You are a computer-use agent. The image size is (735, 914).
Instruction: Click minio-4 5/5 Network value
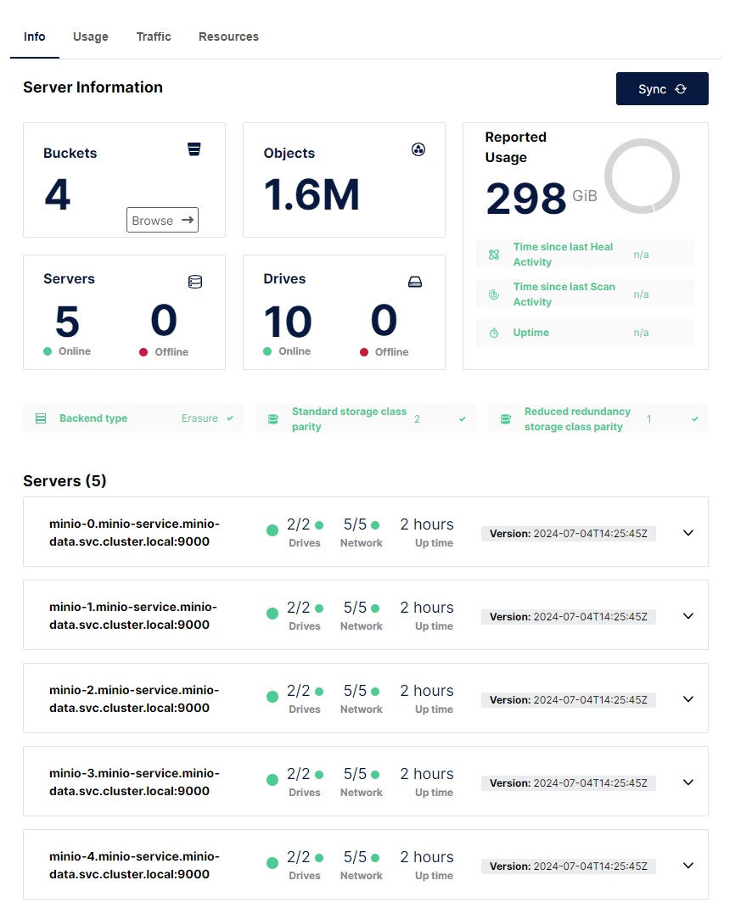click(355, 857)
